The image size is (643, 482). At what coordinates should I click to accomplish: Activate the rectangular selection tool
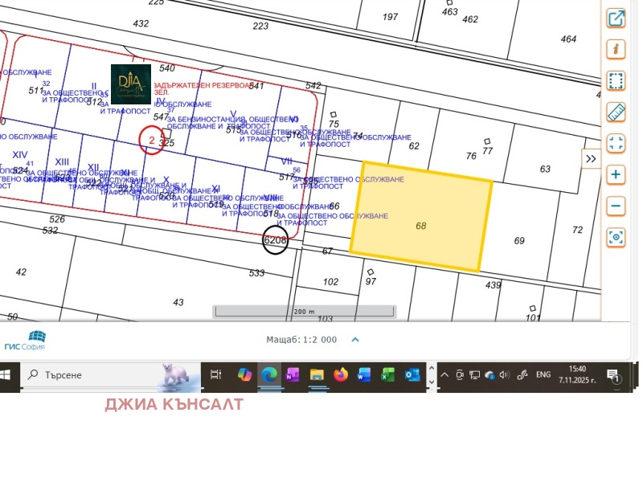tap(616, 80)
